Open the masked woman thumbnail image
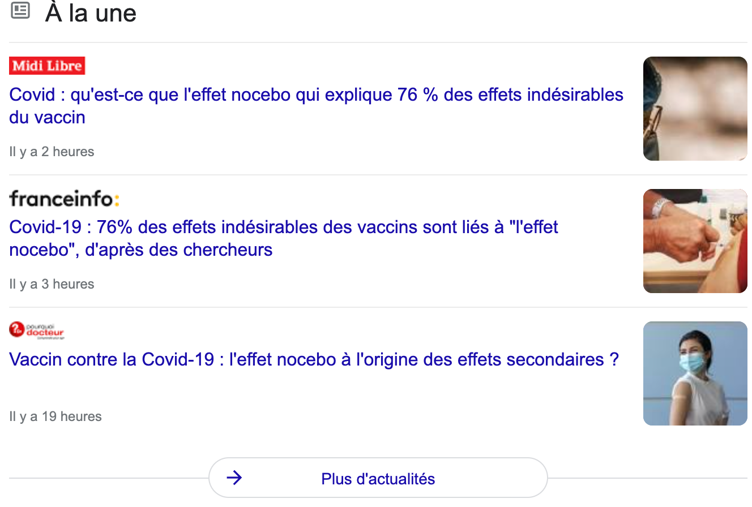Viewport: 752px width, 507px height. [x=695, y=373]
